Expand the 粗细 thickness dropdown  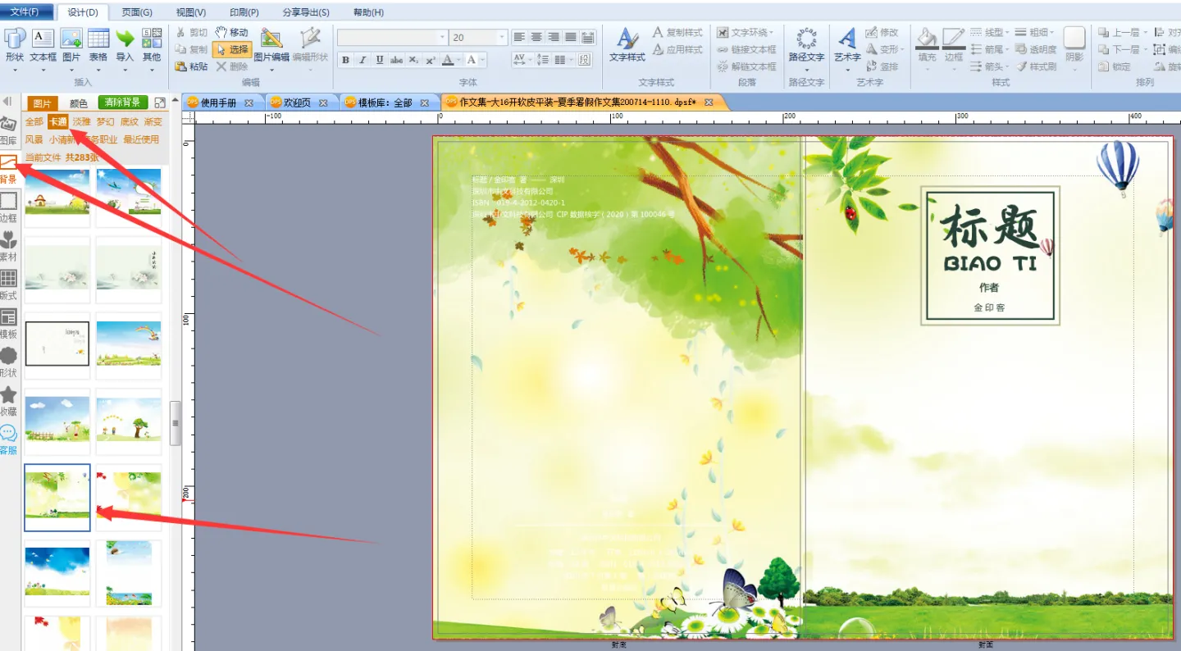click(x=1053, y=32)
